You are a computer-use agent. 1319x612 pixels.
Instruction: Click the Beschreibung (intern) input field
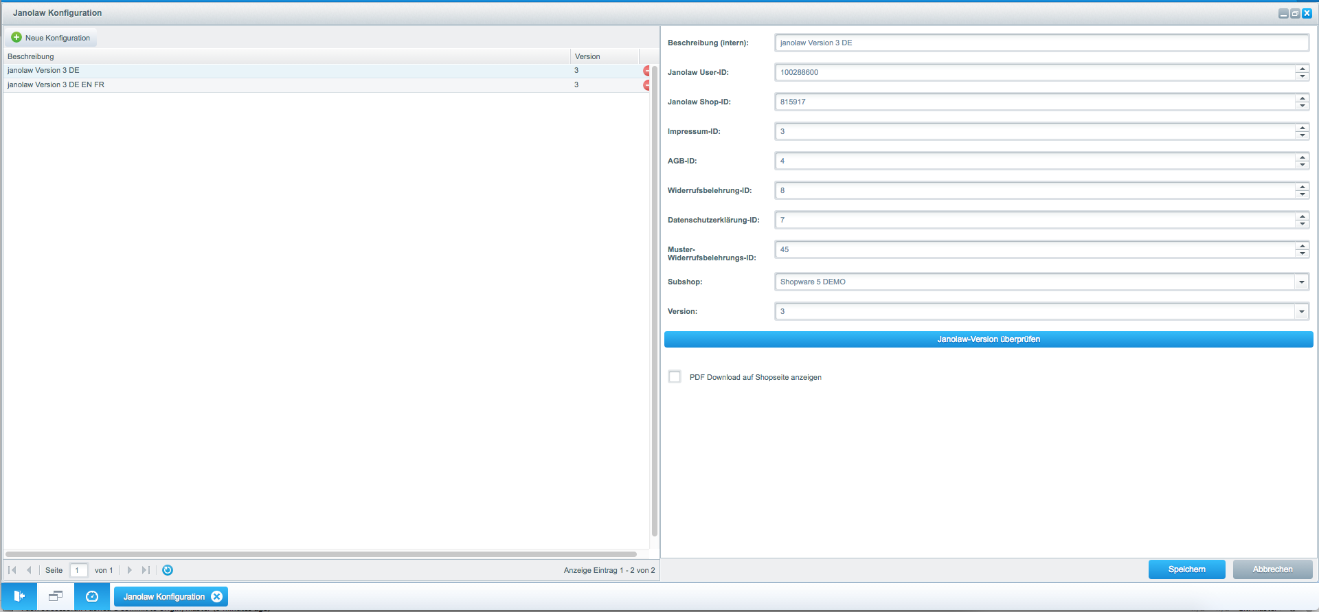pos(1041,43)
